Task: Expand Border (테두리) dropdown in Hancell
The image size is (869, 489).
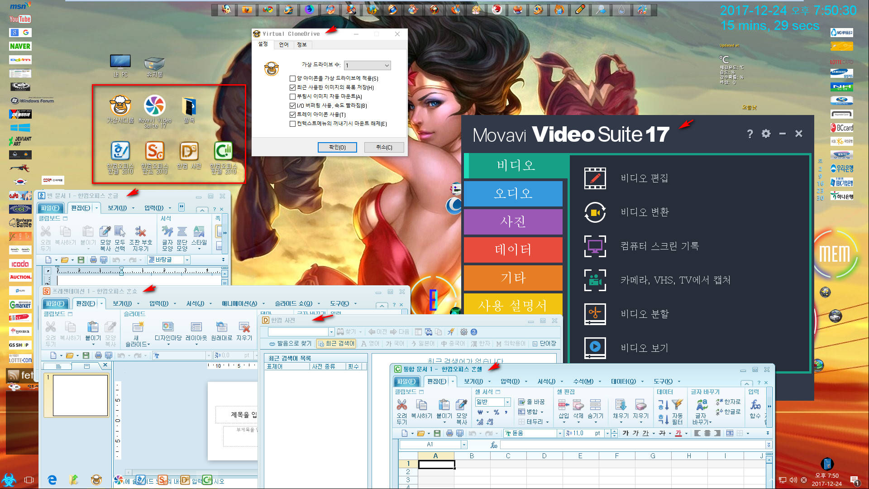Action: 547,422
